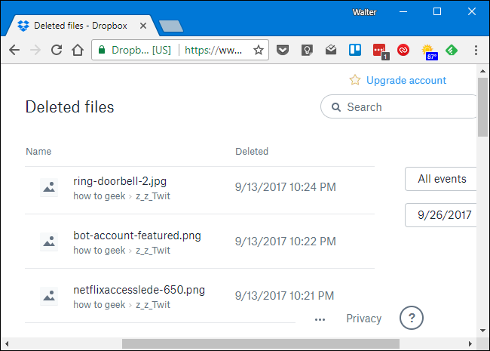Open the help question mark button
Screen dimensions: 490x351
point(411,318)
